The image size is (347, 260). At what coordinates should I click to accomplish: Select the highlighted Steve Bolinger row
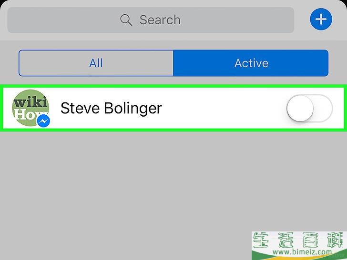[173, 108]
